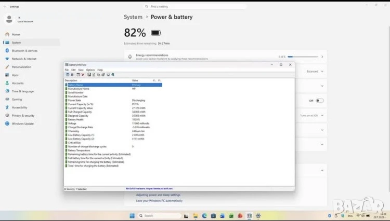Select the 'Battery Health' row

[113, 119]
